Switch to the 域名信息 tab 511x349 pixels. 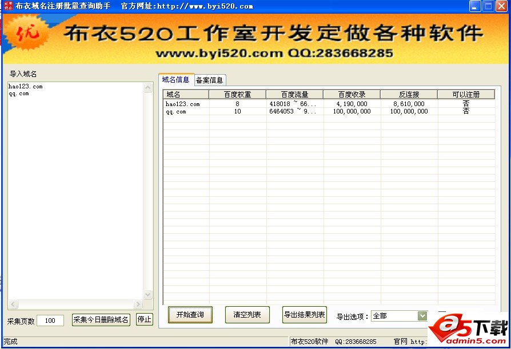(x=175, y=79)
